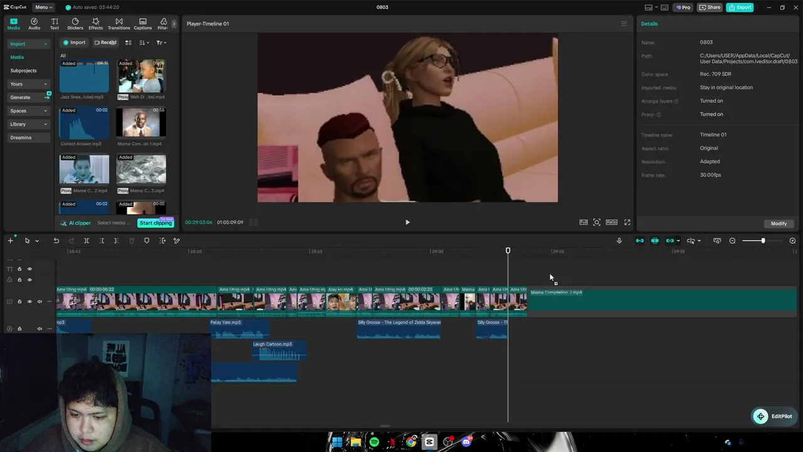The height and width of the screenshot is (452, 803).
Task: Open the media sort dropdown
Action: [x=144, y=43]
